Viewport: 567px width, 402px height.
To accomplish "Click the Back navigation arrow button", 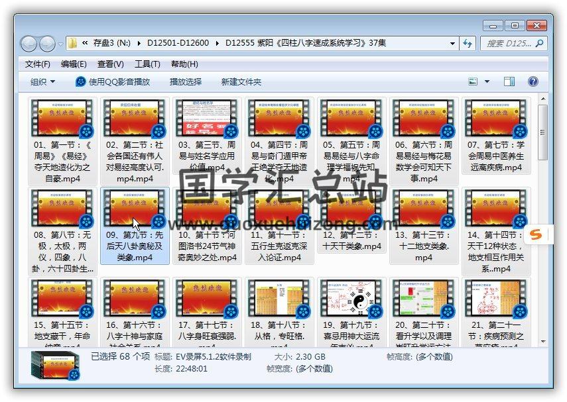I will (x=29, y=44).
